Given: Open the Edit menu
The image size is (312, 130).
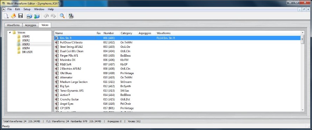Looking at the screenshot, I should click(18, 9).
